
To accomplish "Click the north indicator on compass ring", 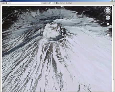I will click(x=108, y=7).
